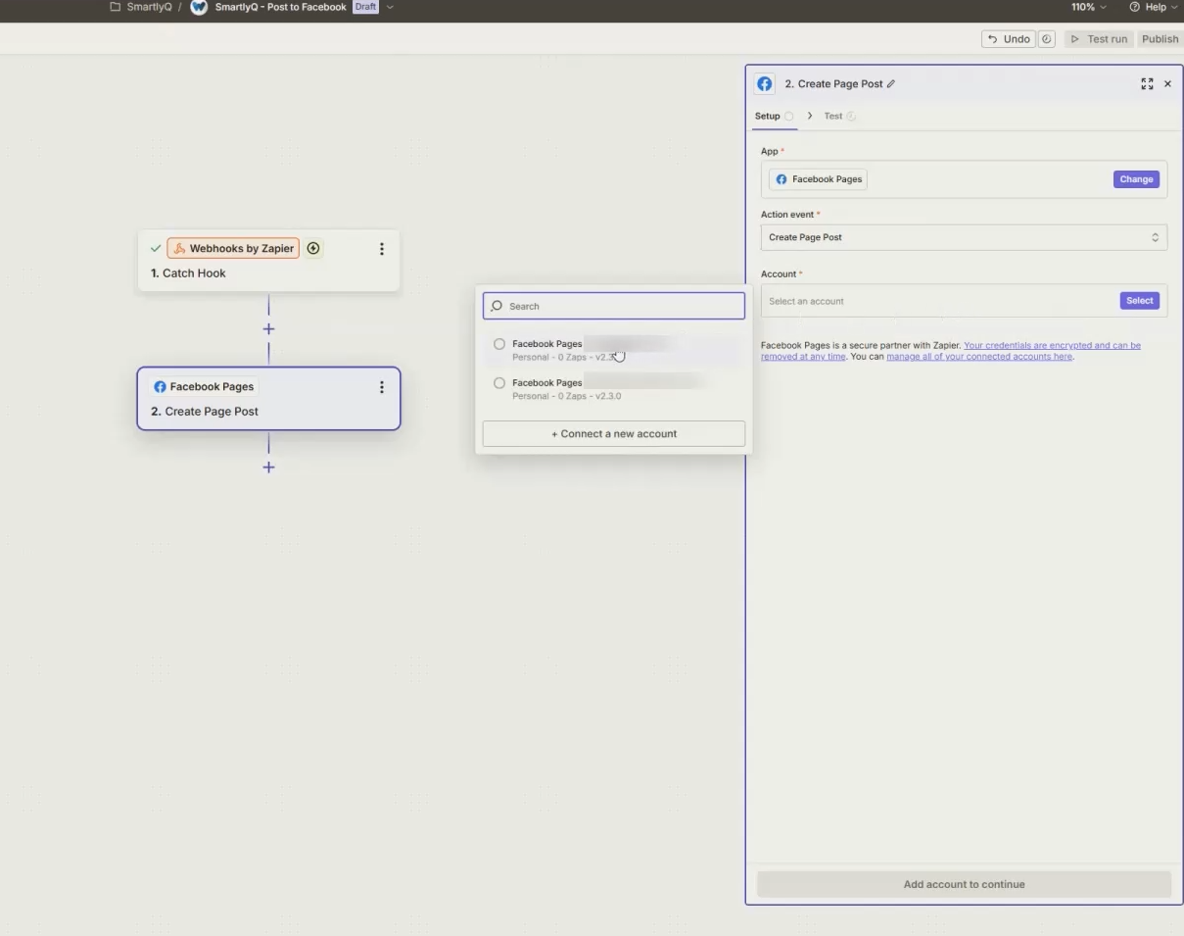Open the SmartlyQ folder breadcrumb
1184x936 pixels.
pyautogui.click(x=141, y=7)
